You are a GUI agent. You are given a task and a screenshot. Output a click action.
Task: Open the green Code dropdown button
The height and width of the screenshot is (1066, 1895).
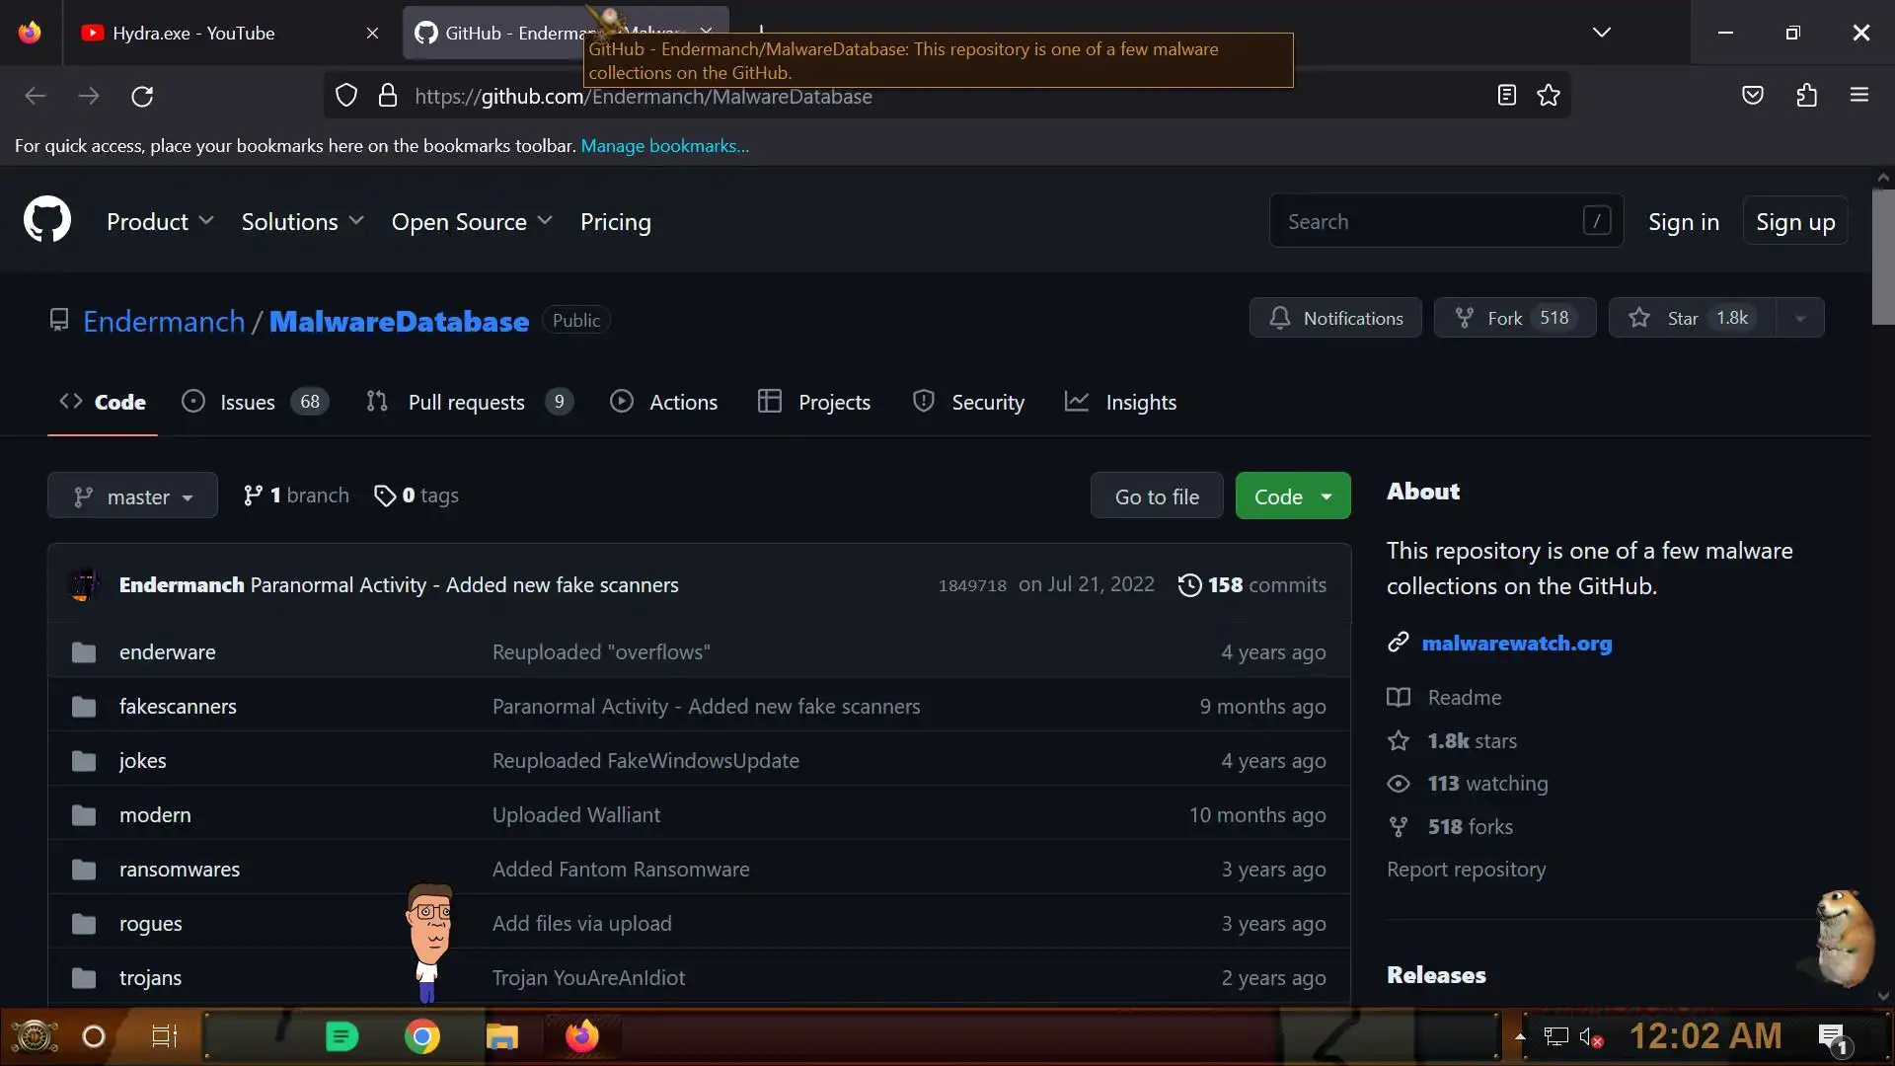[1292, 496]
